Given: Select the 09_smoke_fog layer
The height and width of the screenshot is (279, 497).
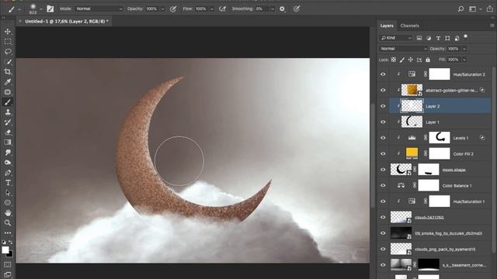Looking at the screenshot, I should click(x=448, y=233).
